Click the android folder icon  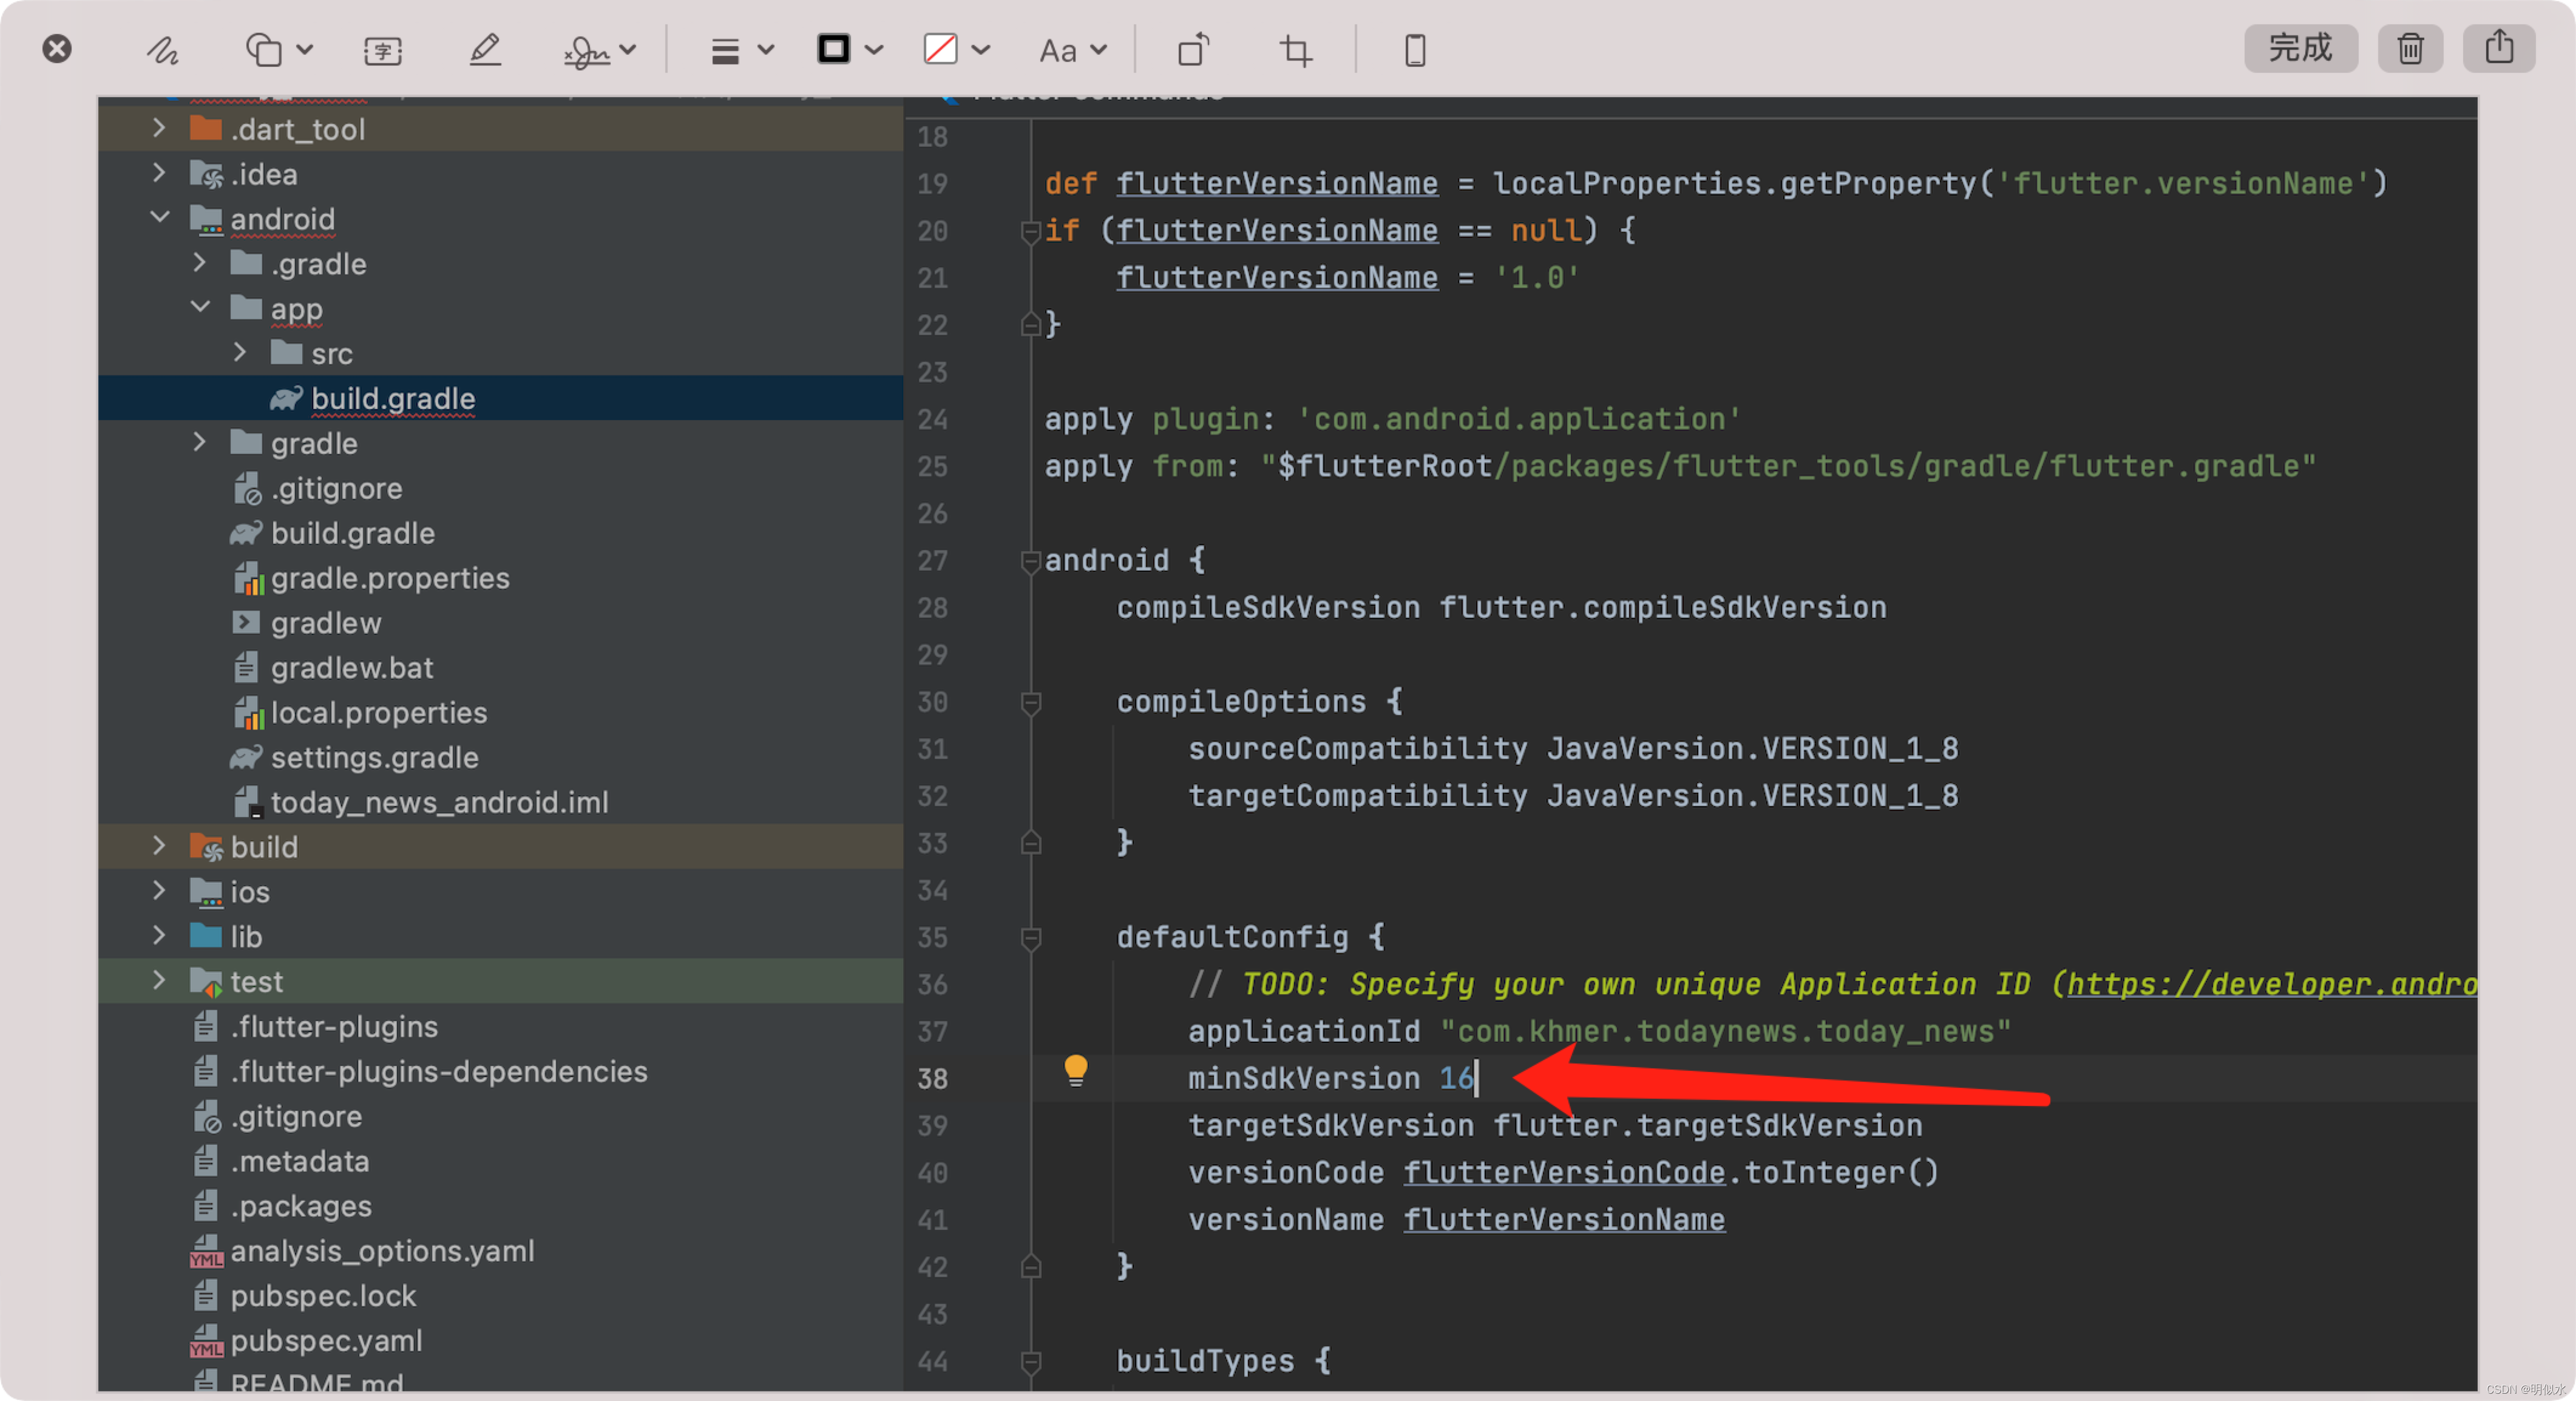click(206, 219)
